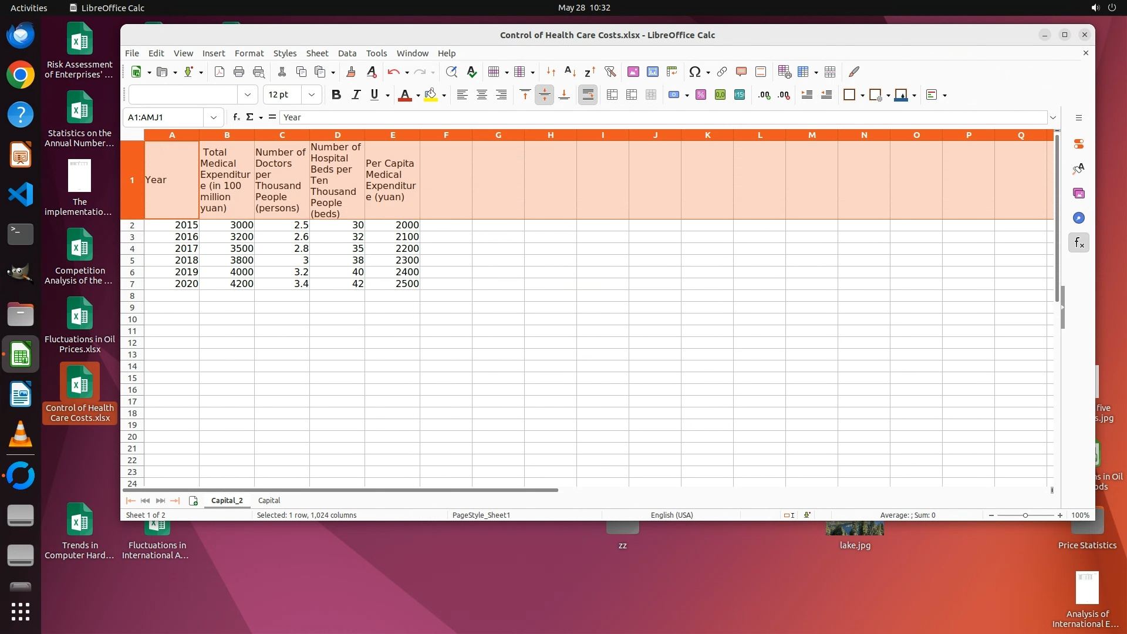Screen dimensions: 1127x634
Task: Open the Navigator sidebar panel
Action: click(x=1079, y=218)
